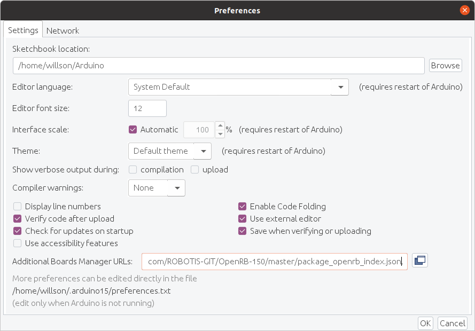Toggle the Automatic interface scale checkbox

[134, 129]
